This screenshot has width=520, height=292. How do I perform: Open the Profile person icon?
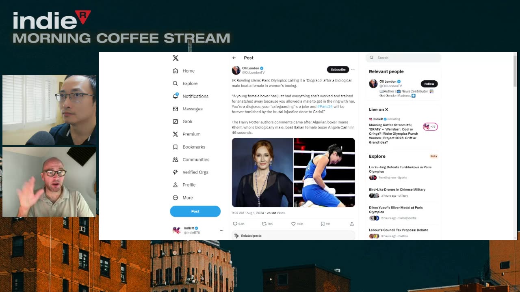(175, 185)
